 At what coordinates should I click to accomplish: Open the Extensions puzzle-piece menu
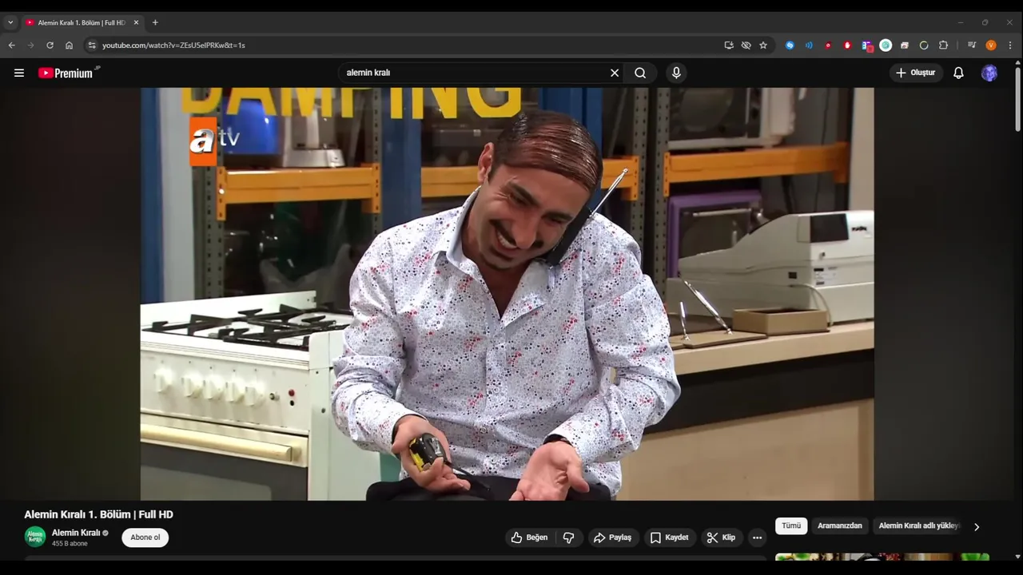pyautogui.click(x=943, y=46)
